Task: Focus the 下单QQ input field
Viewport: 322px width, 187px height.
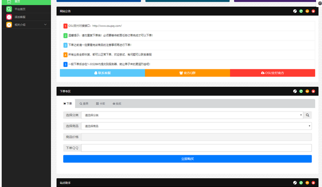Action: [x=196, y=148]
